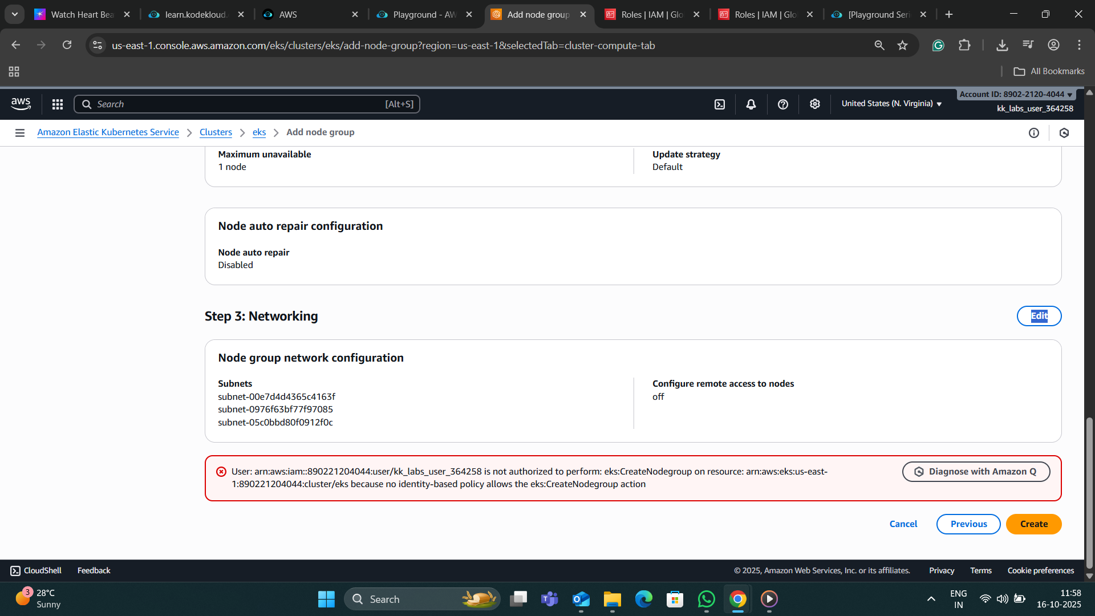Click the orange Create button
Image resolution: width=1095 pixels, height=616 pixels.
tap(1033, 524)
